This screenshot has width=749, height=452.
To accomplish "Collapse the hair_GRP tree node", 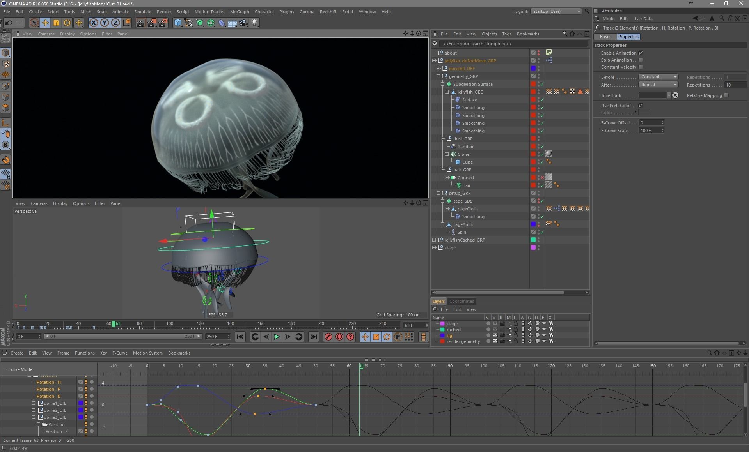I will (443, 170).
